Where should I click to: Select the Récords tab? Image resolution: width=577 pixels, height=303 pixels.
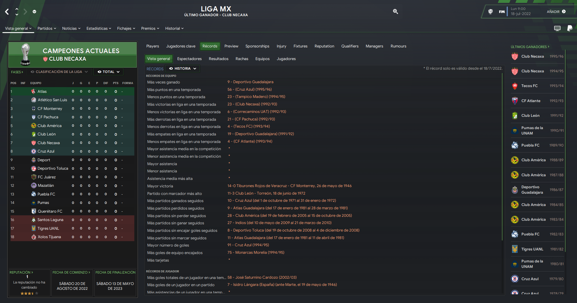point(210,46)
